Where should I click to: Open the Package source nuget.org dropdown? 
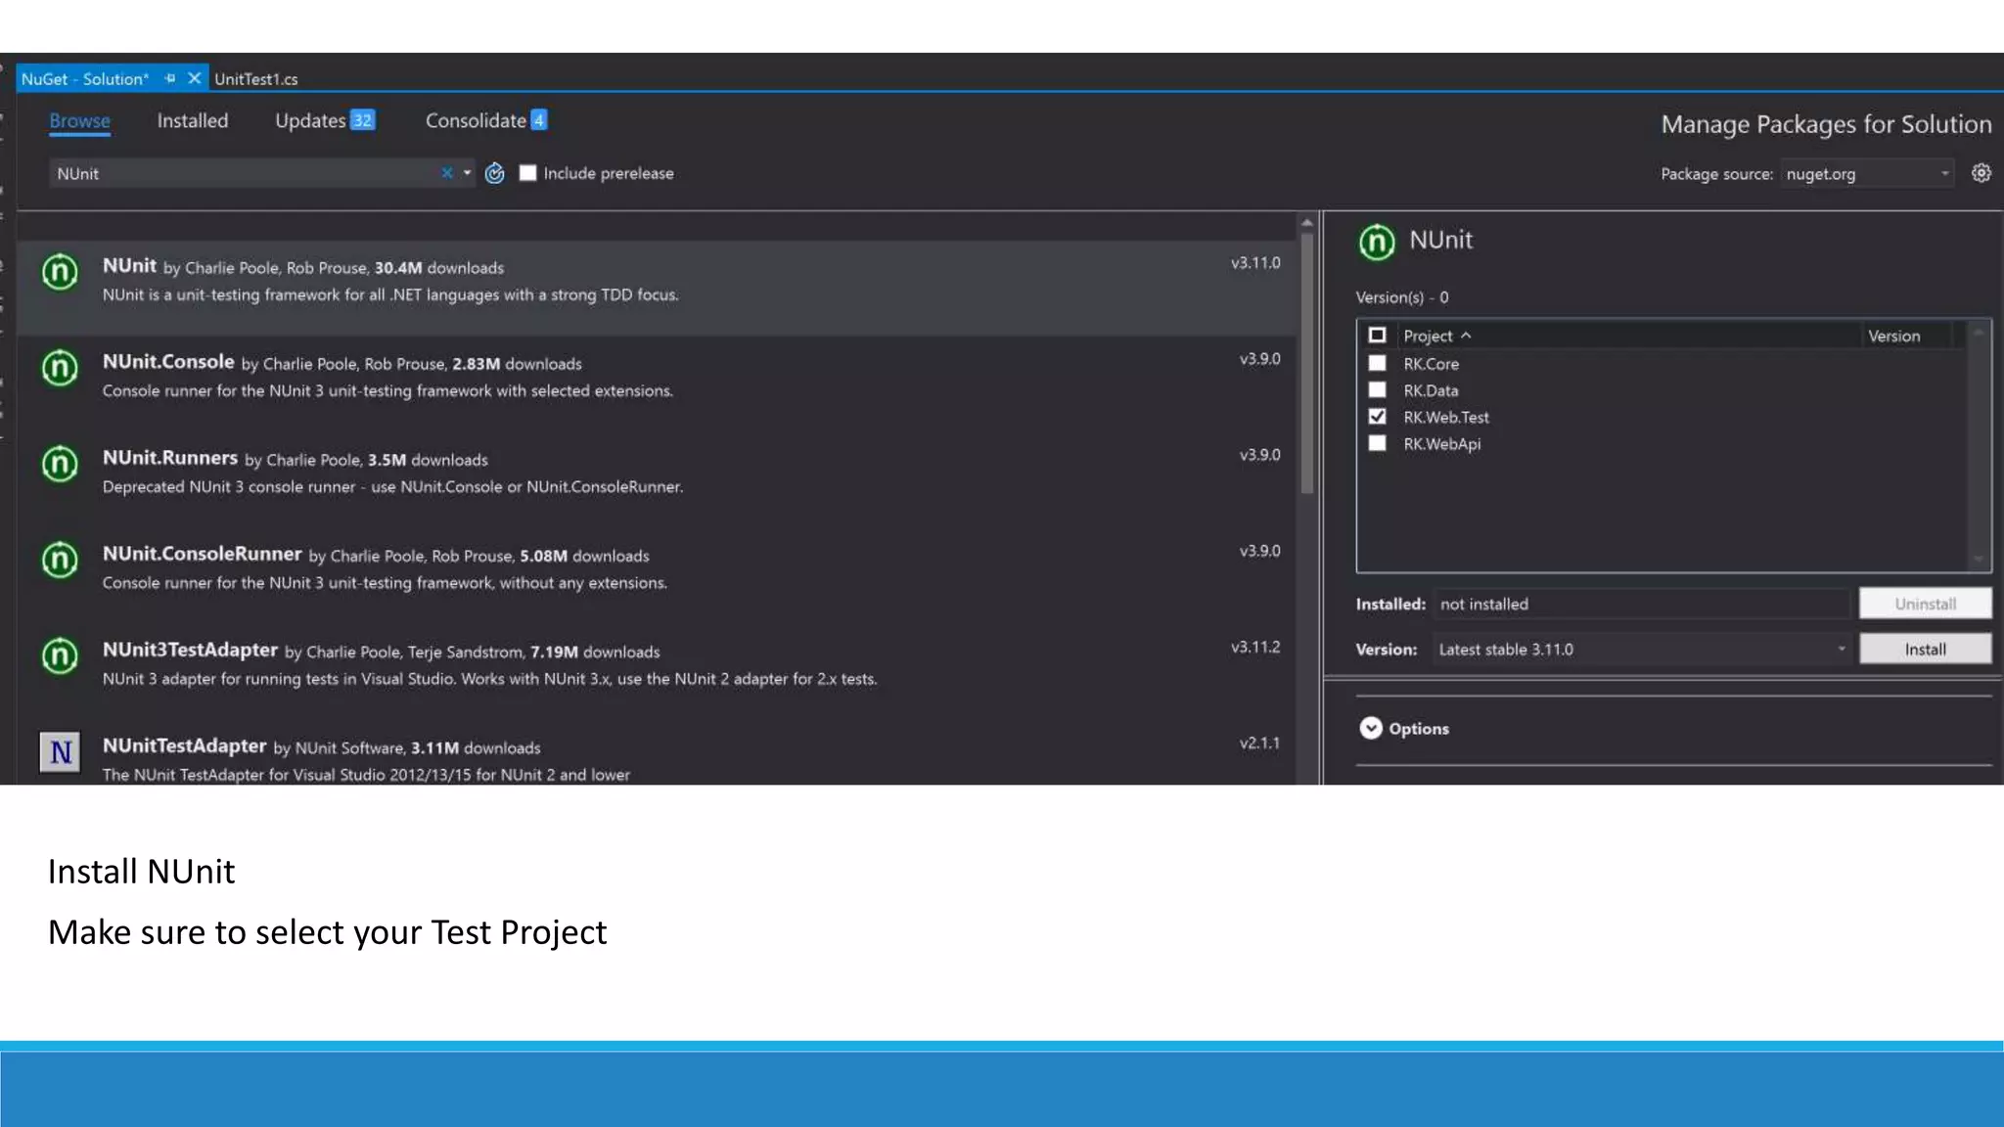(x=1867, y=174)
